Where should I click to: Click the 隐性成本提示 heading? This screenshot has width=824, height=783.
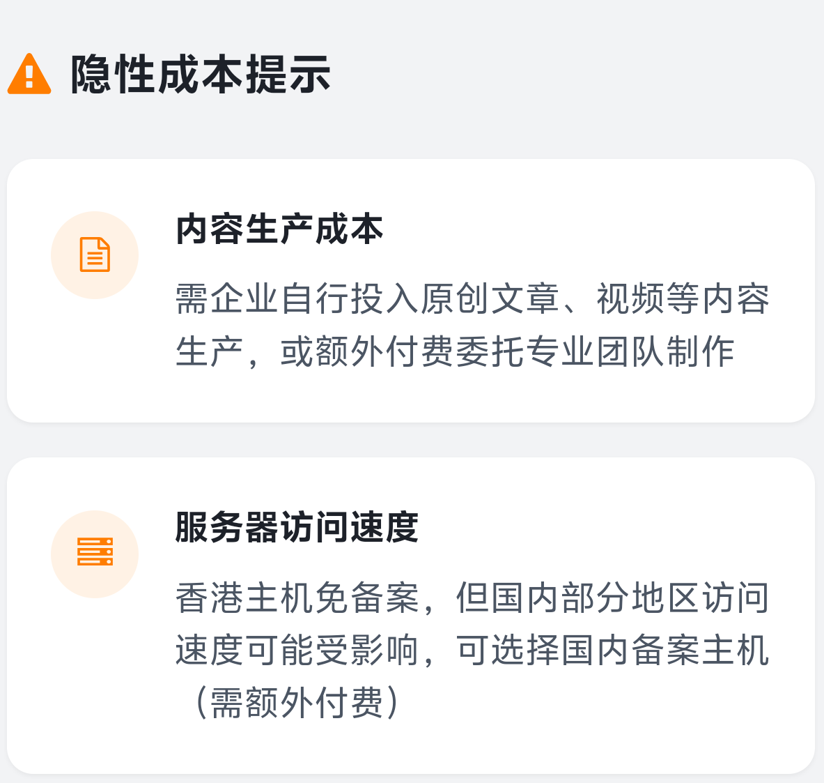(201, 74)
